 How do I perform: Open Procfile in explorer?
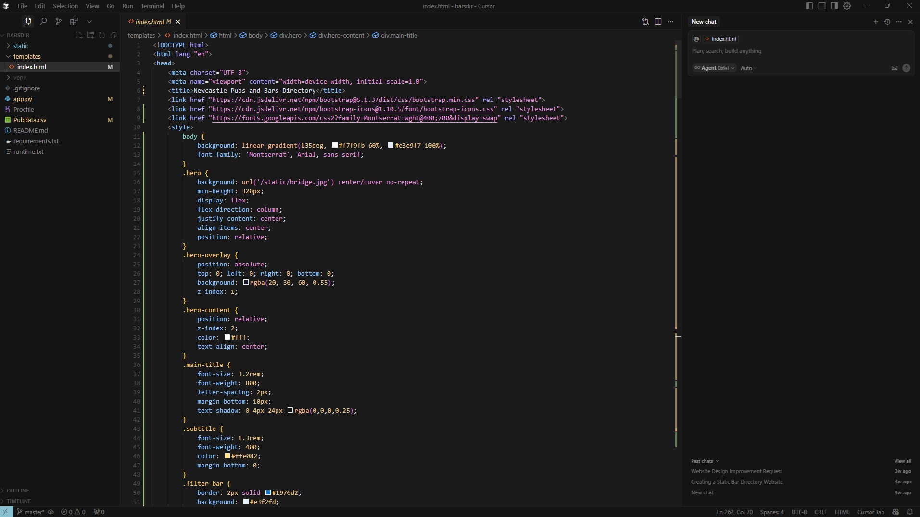24,109
